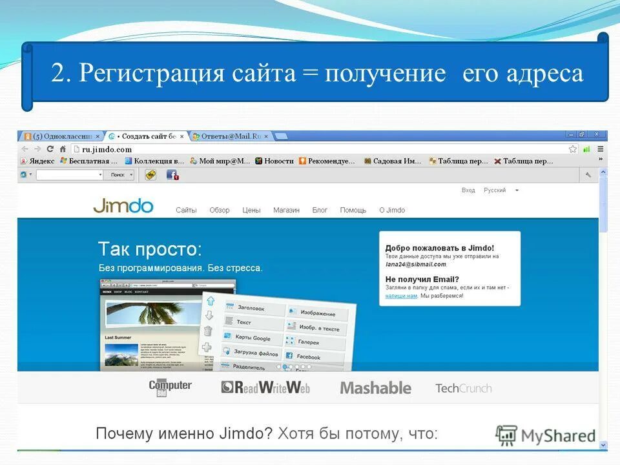The height and width of the screenshot is (465, 620).
Task: Click the Поиск button
Action: pyautogui.click(x=117, y=175)
